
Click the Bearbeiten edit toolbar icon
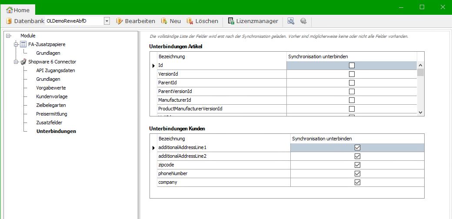point(120,21)
